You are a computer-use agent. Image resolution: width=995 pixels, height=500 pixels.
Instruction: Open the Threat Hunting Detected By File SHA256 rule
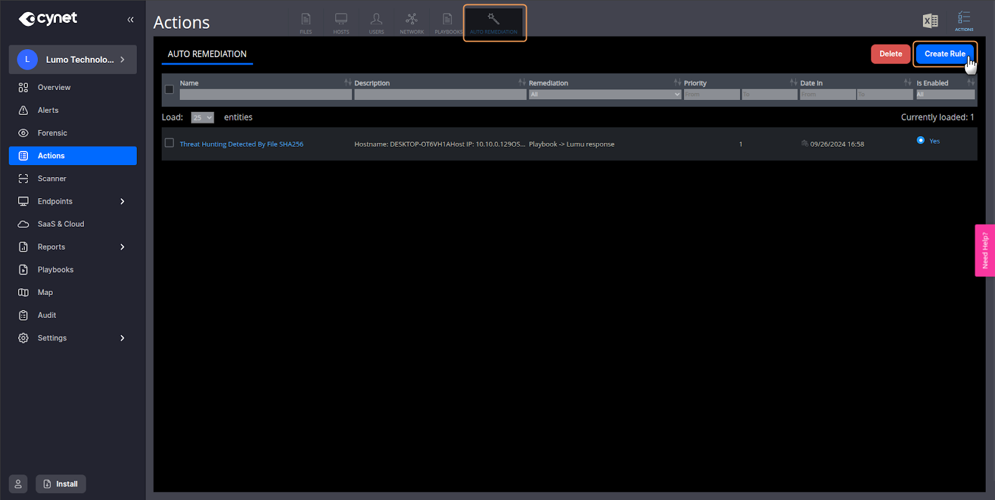(241, 144)
